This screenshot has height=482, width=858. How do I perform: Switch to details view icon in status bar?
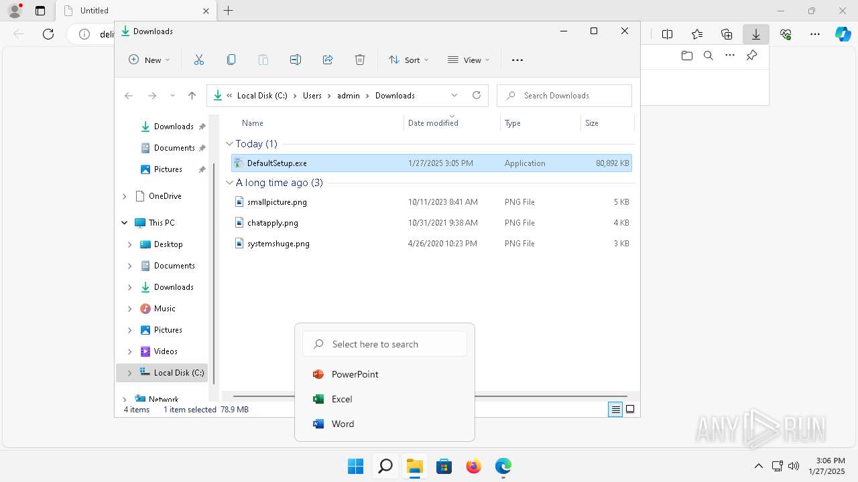coord(615,410)
